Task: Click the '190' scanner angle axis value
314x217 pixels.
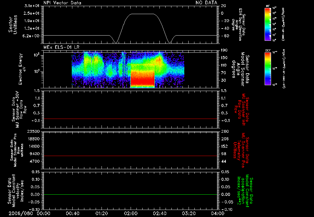Action: 224,50
